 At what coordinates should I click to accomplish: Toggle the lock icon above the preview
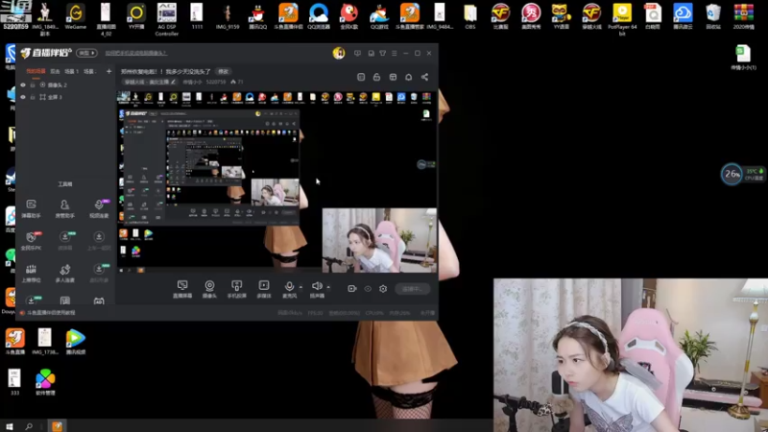tap(376, 77)
